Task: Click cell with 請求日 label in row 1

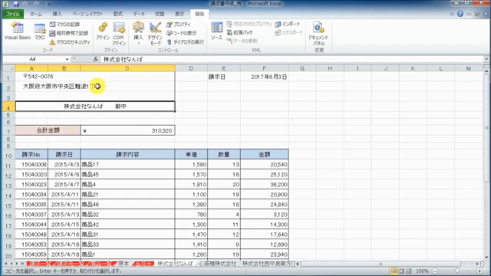Action: point(223,77)
